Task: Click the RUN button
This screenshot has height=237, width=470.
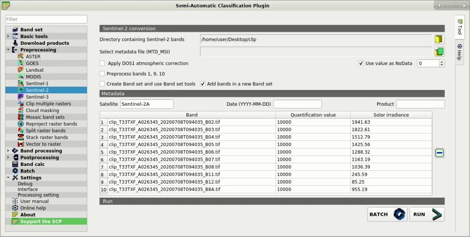Action: pos(427,214)
